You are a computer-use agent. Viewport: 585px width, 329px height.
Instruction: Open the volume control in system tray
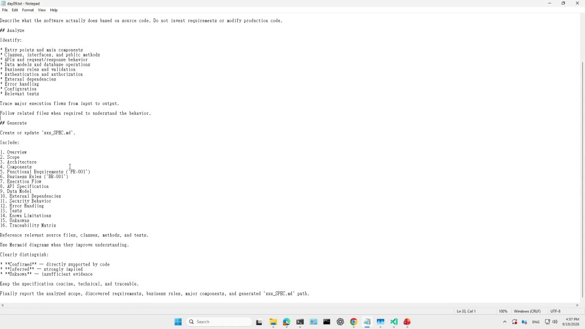pyautogui.click(x=555, y=322)
